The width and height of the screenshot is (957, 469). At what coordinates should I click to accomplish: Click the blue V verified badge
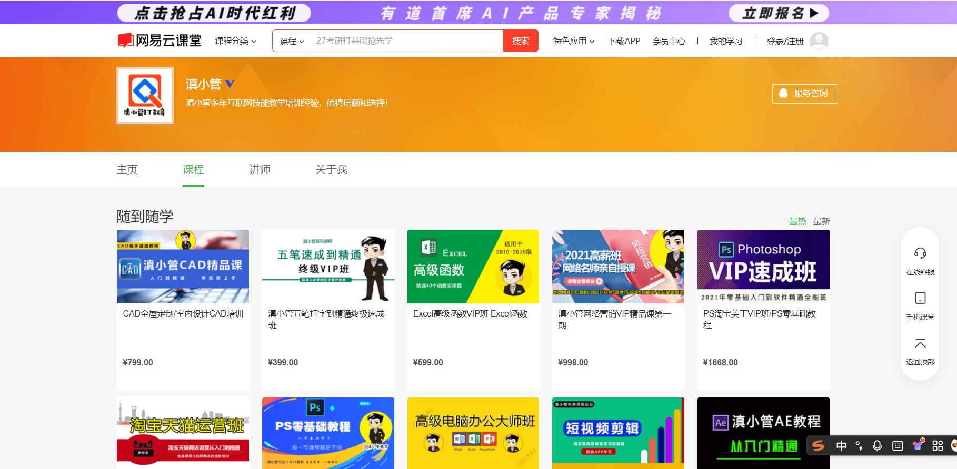pyautogui.click(x=230, y=84)
